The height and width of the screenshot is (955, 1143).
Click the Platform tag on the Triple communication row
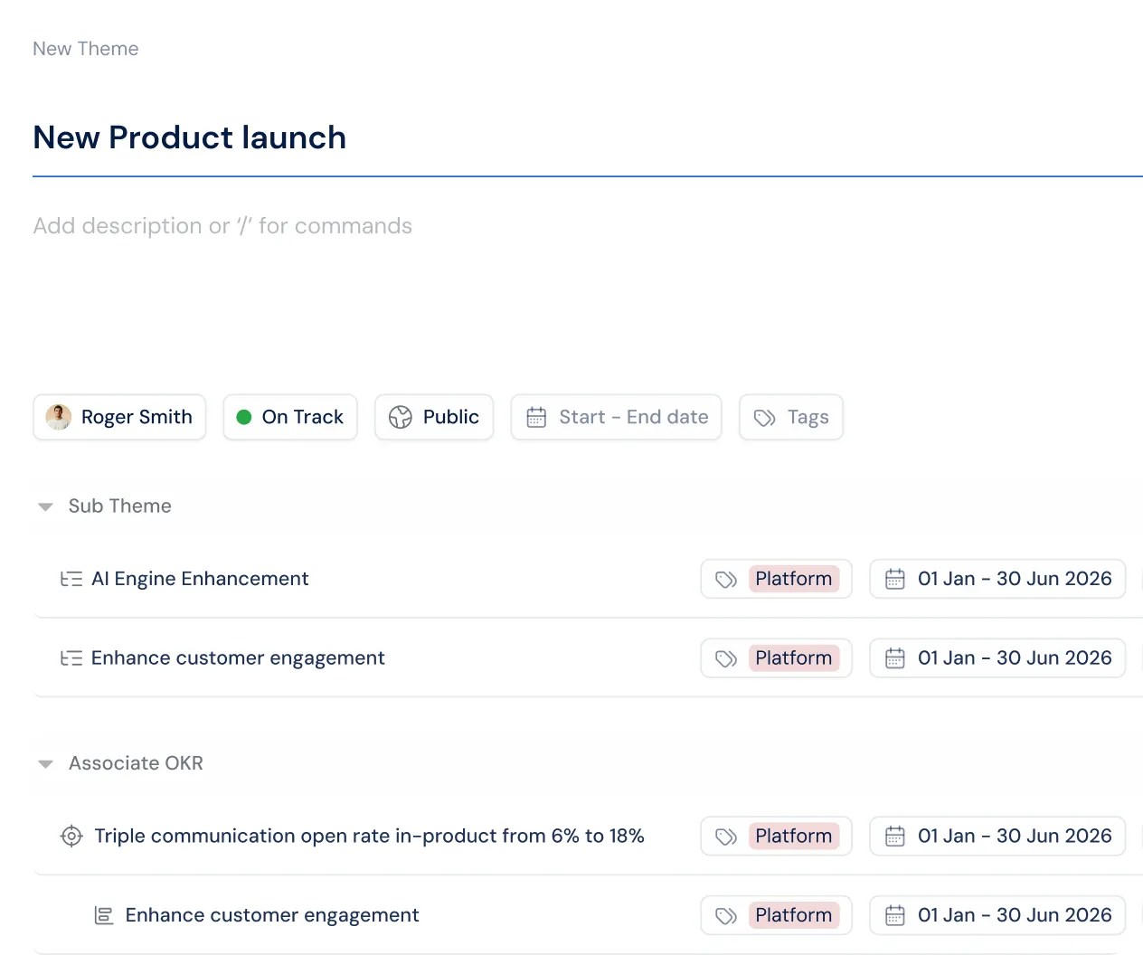(794, 837)
